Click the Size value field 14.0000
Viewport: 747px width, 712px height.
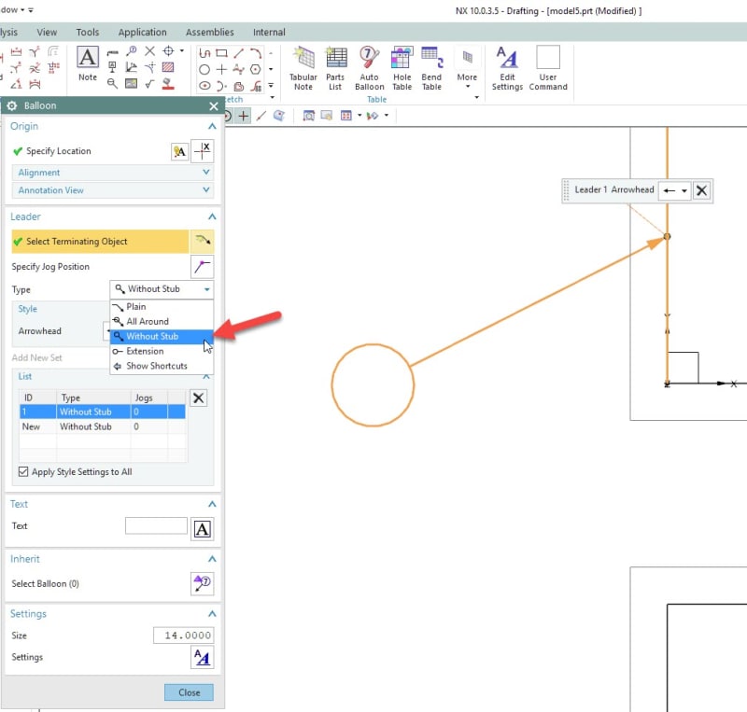183,635
